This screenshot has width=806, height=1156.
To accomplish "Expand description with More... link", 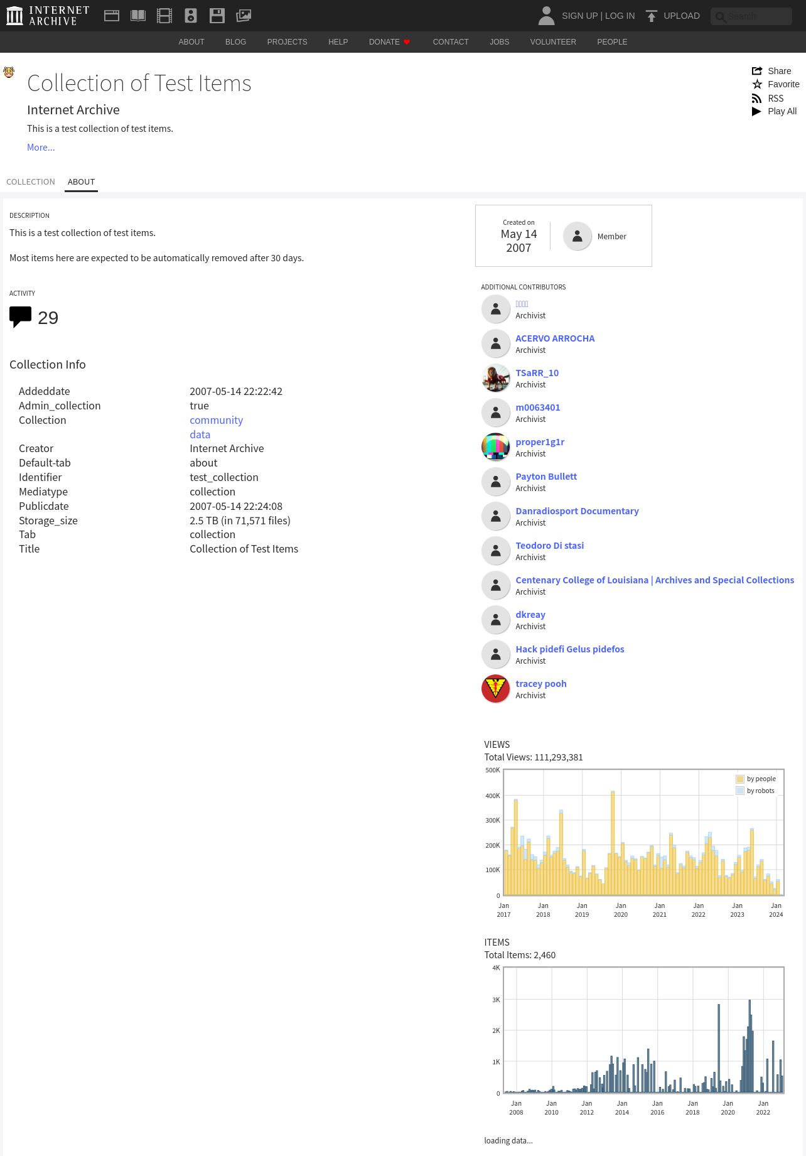I will click(41, 148).
